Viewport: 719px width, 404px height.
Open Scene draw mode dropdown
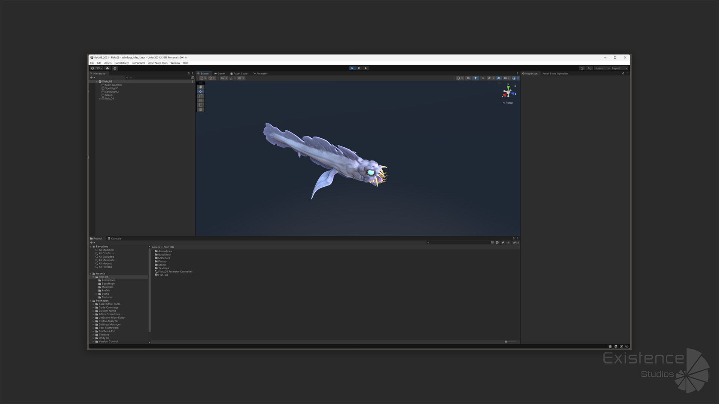tap(459, 78)
